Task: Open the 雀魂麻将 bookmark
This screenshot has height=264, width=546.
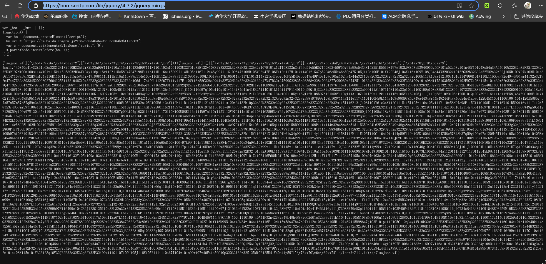Action: click(56, 16)
